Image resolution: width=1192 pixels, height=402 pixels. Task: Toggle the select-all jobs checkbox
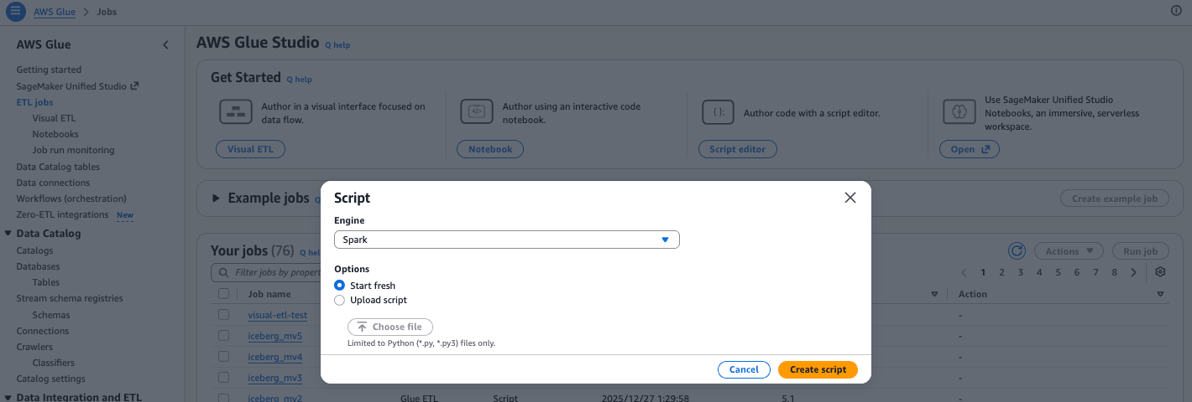click(x=223, y=294)
